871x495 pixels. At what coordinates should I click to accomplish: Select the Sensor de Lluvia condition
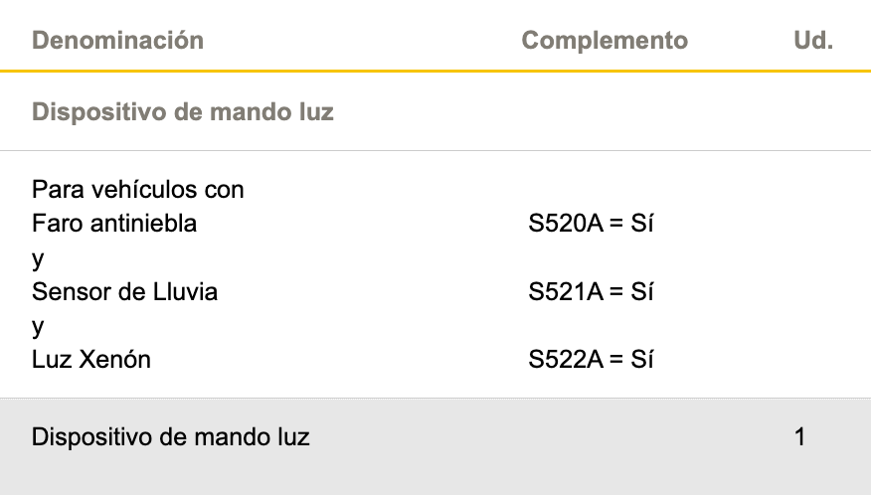tap(124, 291)
